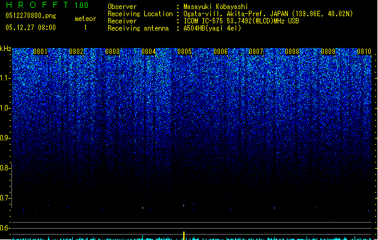Click the 0.9 kHz axis label
Image resolution: width=378 pixels, height=240 pixels.
coord(5,138)
